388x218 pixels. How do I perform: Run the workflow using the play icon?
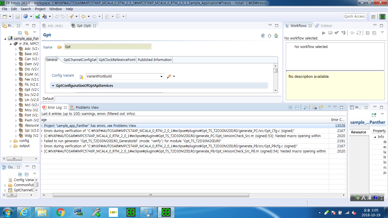324,33
